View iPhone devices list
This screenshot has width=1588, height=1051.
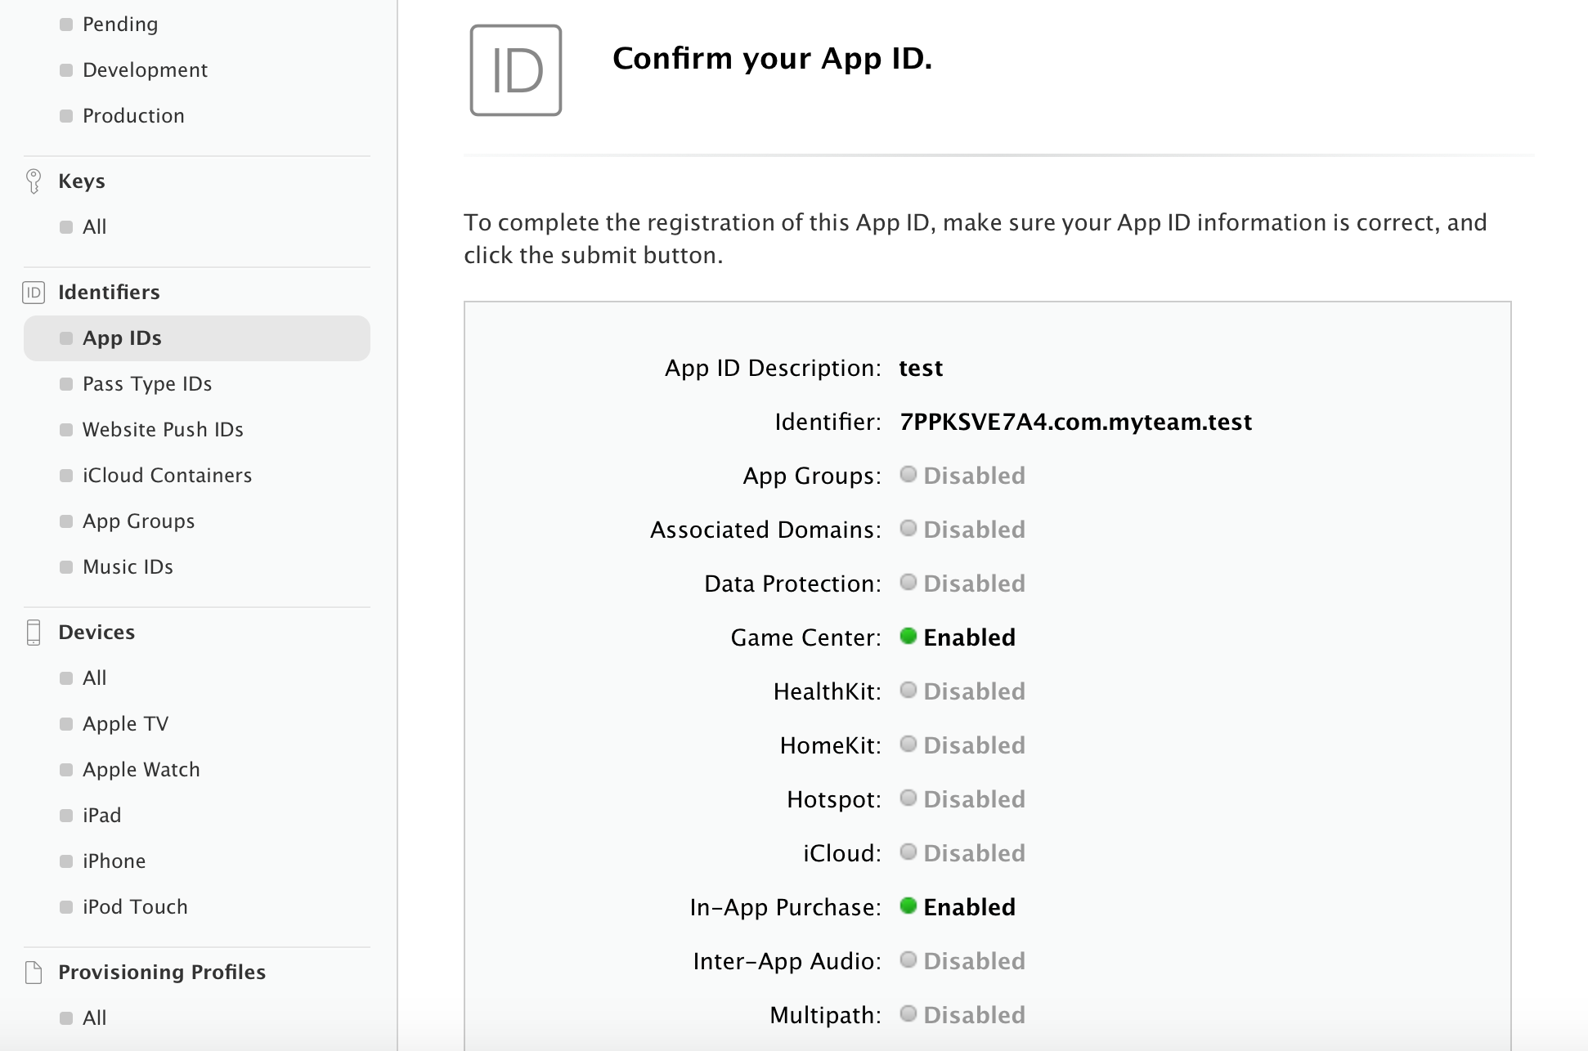tap(114, 861)
